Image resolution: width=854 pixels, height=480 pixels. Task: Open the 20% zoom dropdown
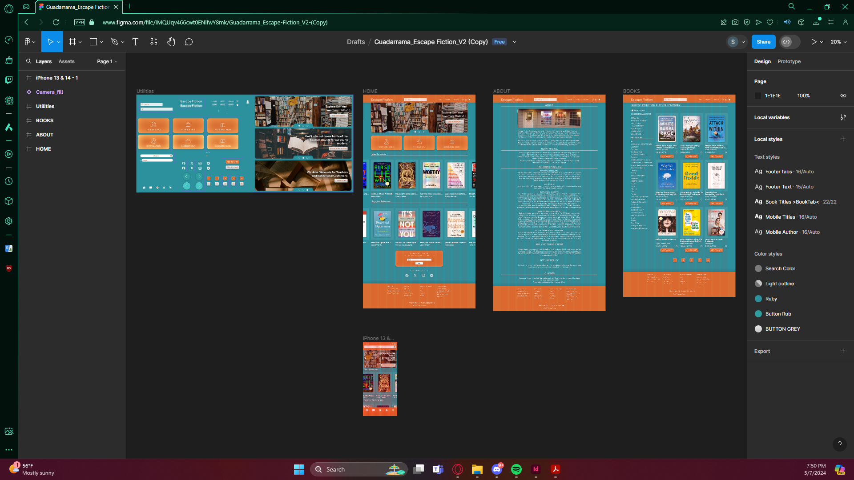click(838, 42)
